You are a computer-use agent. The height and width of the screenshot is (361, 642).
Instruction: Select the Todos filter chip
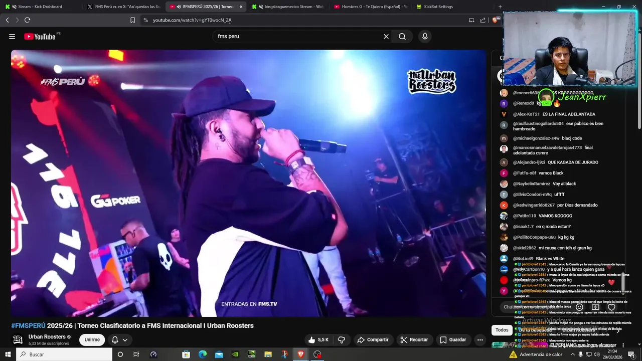tap(502, 330)
